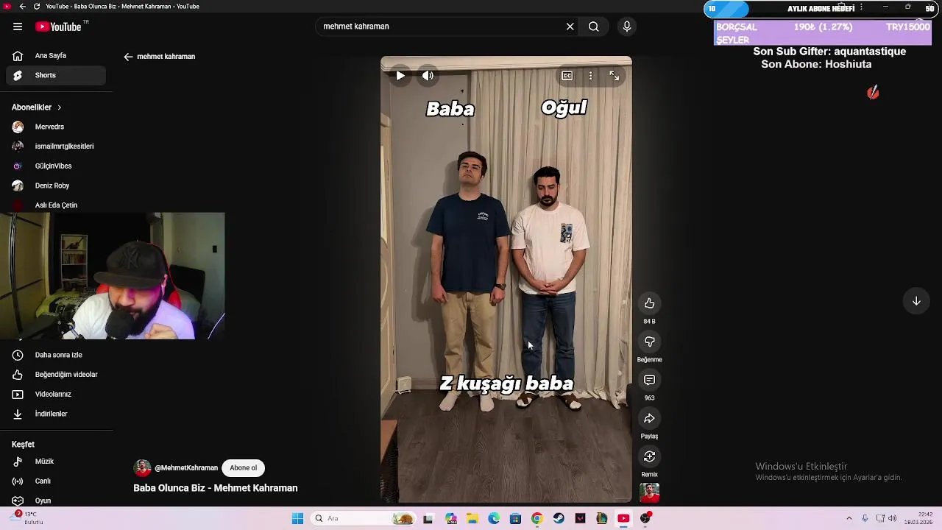The height and width of the screenshot is (530, 942).
Task: Show hidden system tray icons
Action: point(849,518)
